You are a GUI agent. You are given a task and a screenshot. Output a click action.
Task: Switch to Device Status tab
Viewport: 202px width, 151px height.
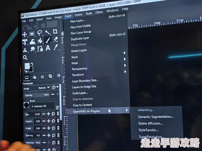(34, 77)
